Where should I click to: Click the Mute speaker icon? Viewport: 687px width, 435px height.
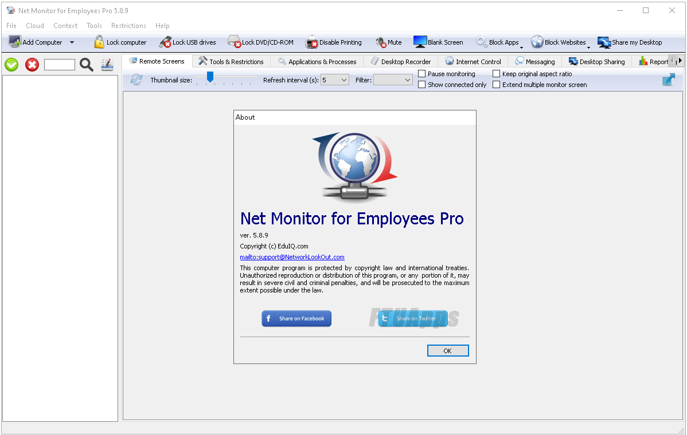[x=381, y=42]
